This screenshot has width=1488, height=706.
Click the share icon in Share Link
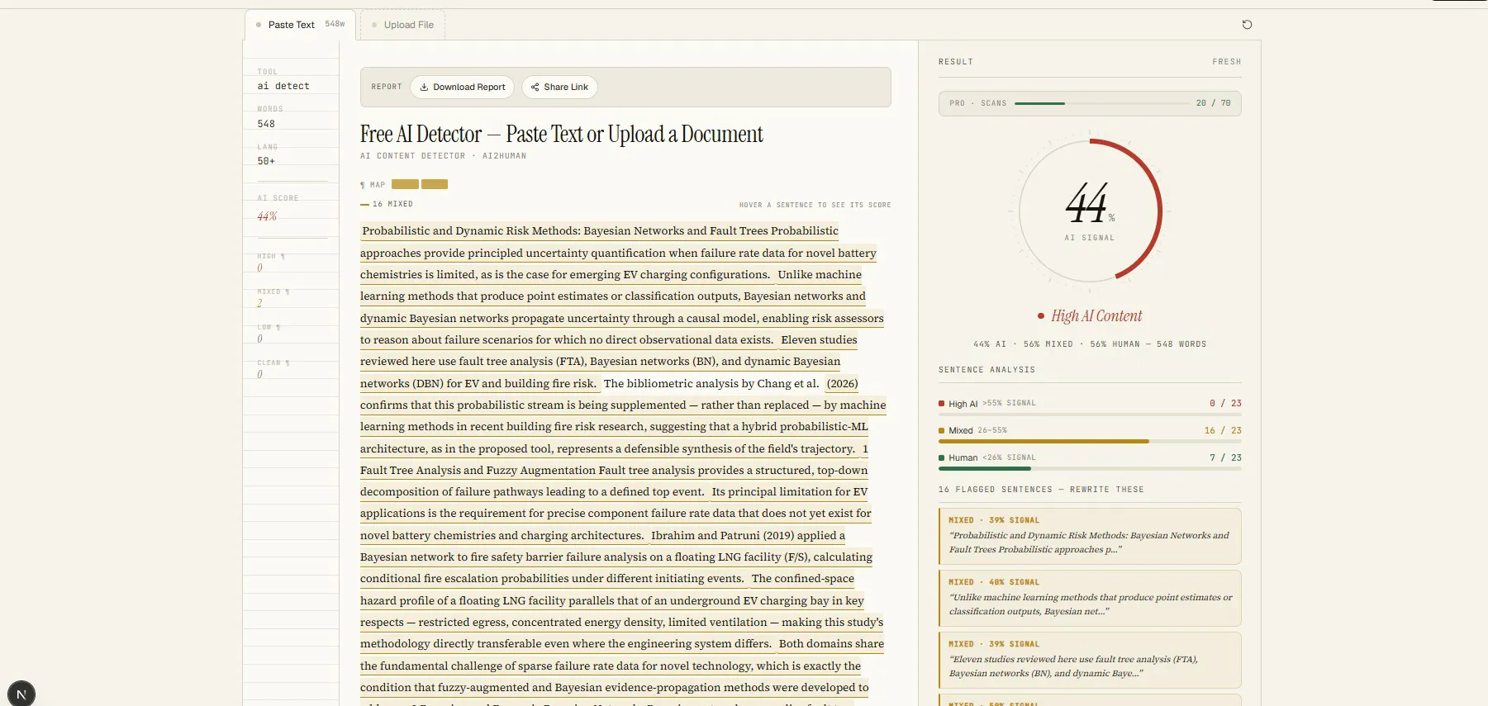pos(535,87)
